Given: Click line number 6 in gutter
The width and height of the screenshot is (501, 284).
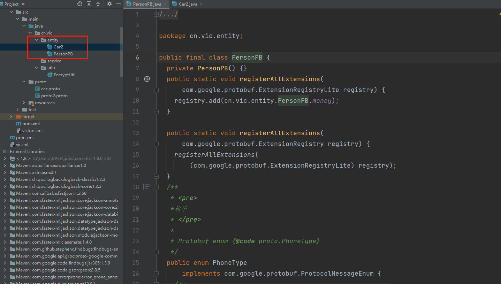Looking at the screenshot, I should point(137,57).
